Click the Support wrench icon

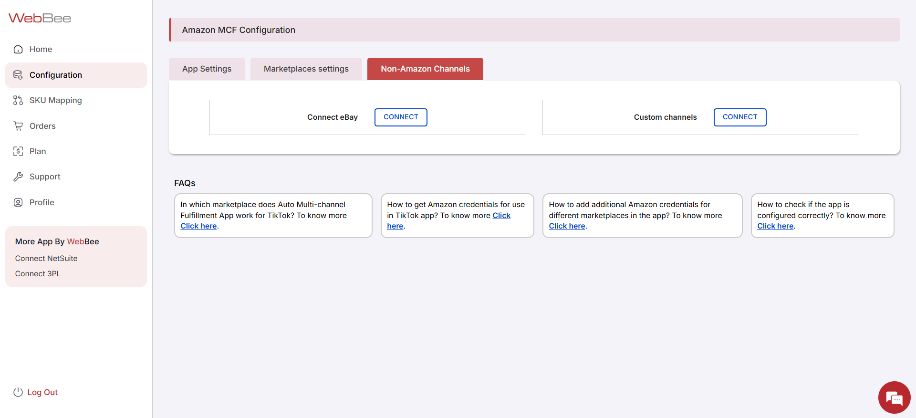(x=18, y=177)
